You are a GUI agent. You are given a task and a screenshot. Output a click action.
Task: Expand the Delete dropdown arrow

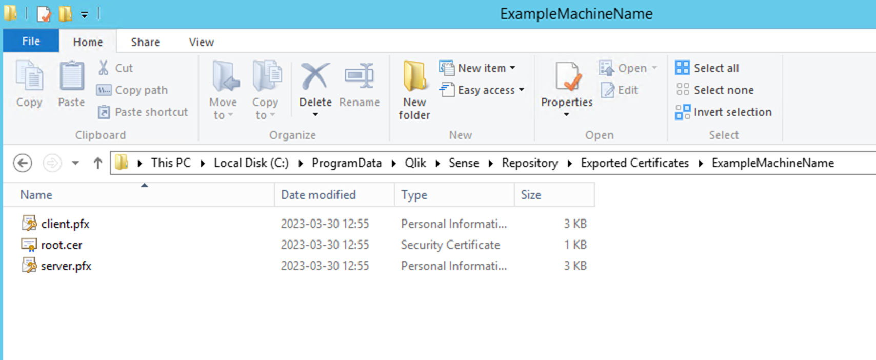pos(315,115)
